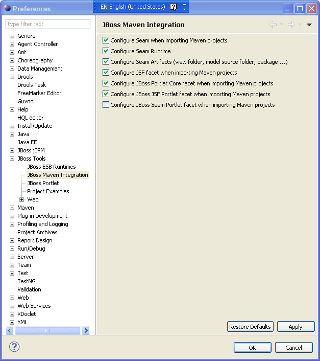The height and width of the screenshot is (361, 320).
Task: Click the back navigation arrow icon
Action: pos(273,25)
